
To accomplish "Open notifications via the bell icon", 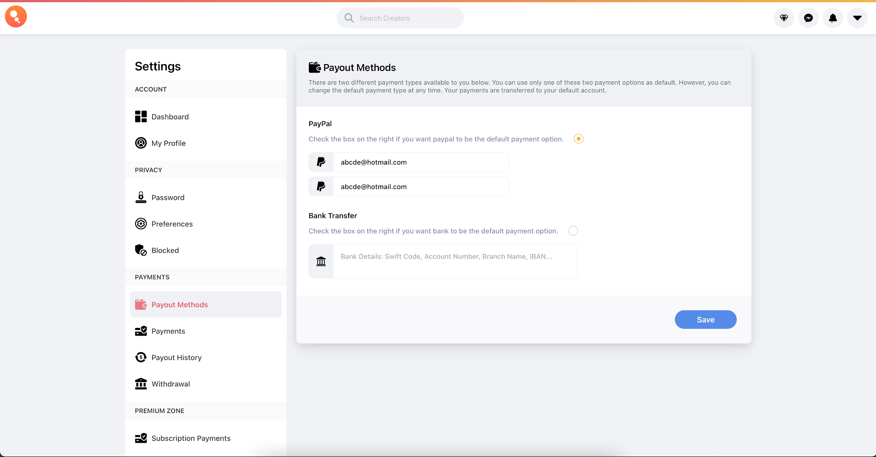I will [833, 18].
